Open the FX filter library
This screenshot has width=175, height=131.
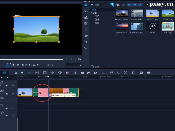[86, 42]
